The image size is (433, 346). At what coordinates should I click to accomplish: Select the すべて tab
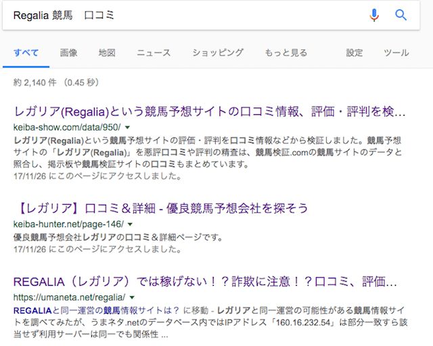[26, 53]
